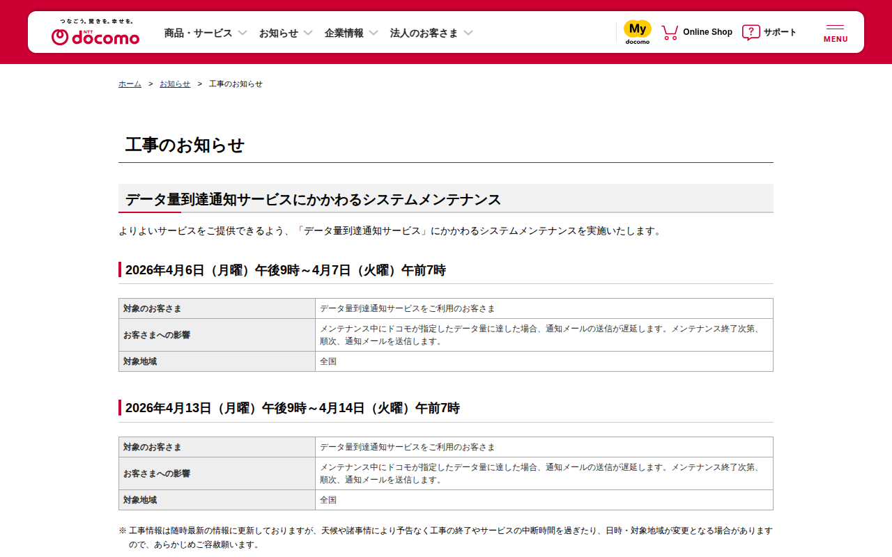Screen dimensions: 892x557
Task: Click メンテナンス中 impact text in April 6 table
Action: point(540,335)
